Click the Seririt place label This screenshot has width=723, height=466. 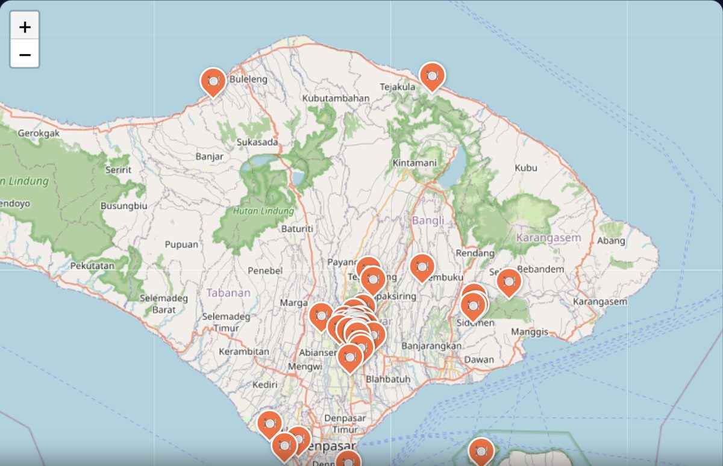point(118,170)
